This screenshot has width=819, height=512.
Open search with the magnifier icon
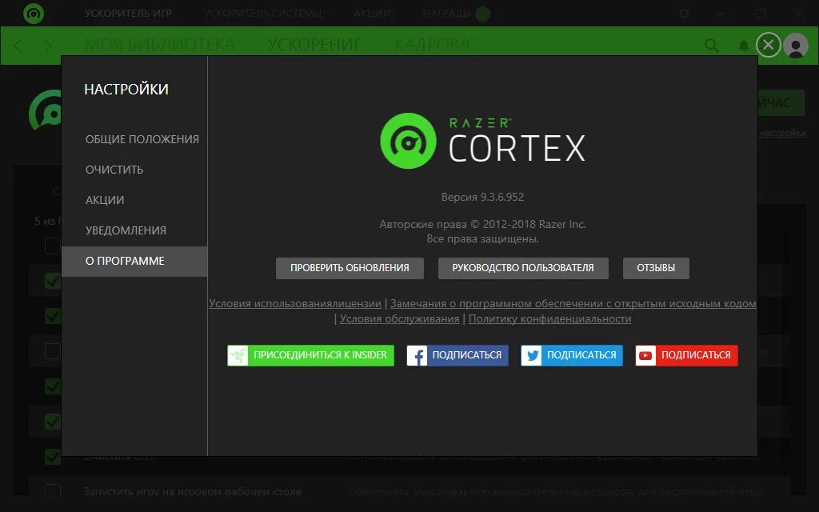click(x=711, y=46)
